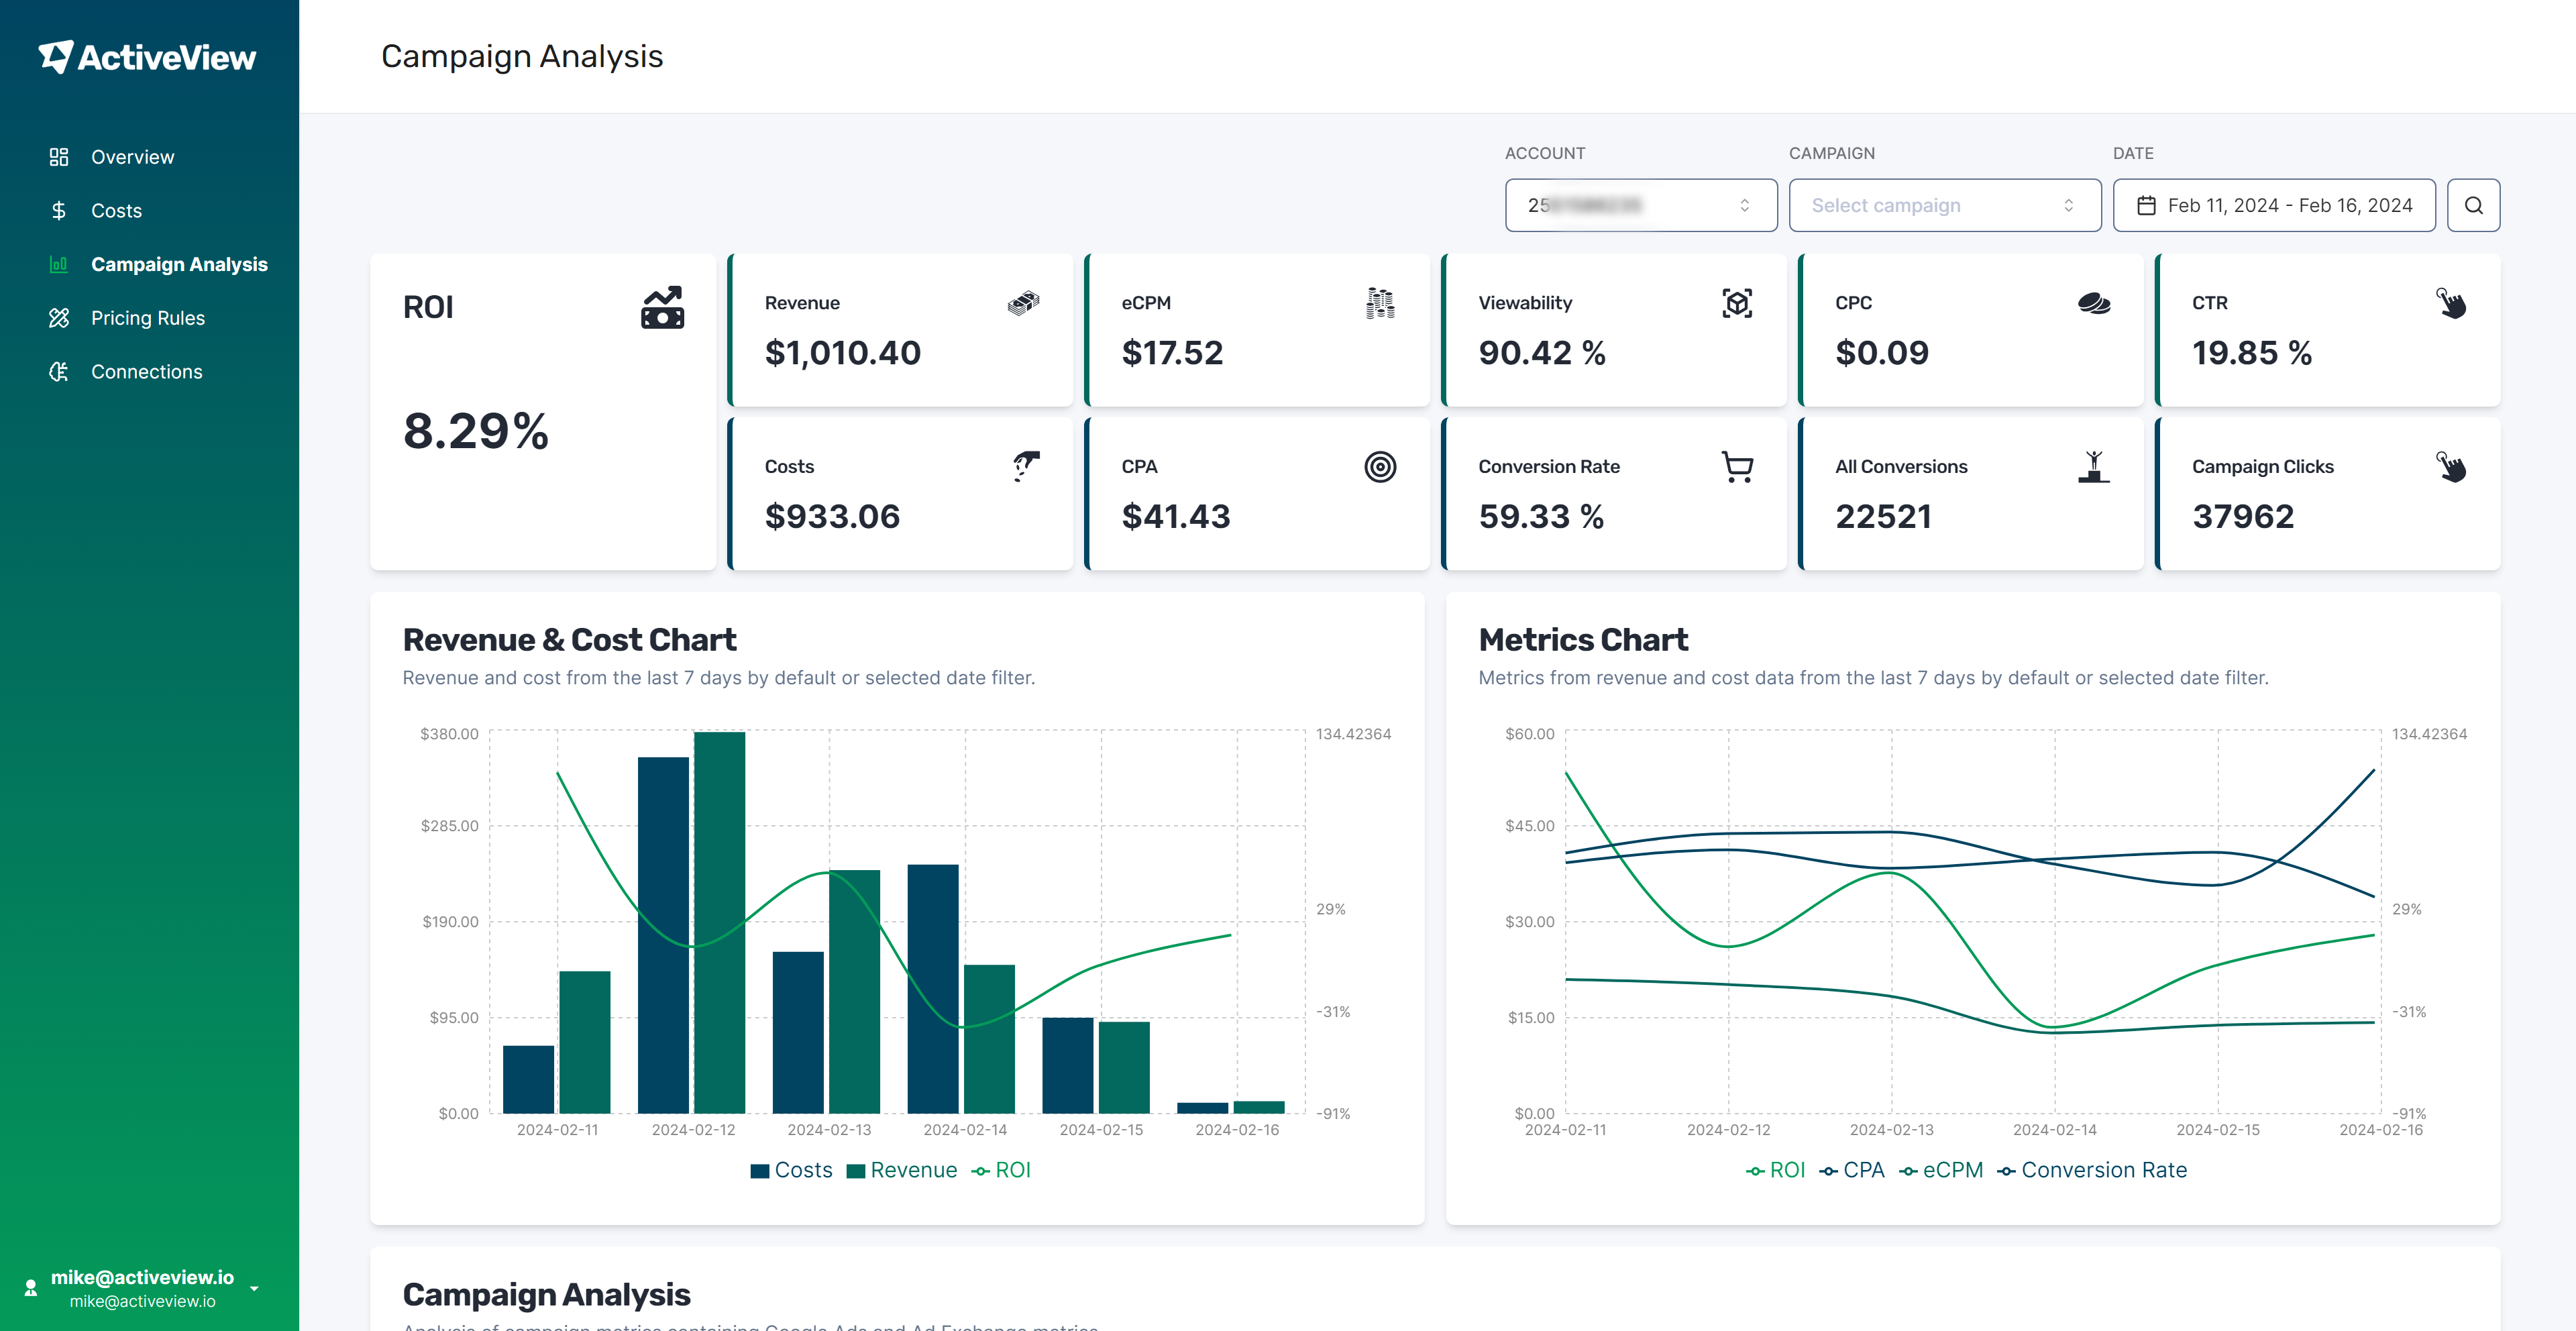Click the green Conversion Rate legend swatch
Viewport: 2576px width, 1331px height.
click(2007, 1170)
